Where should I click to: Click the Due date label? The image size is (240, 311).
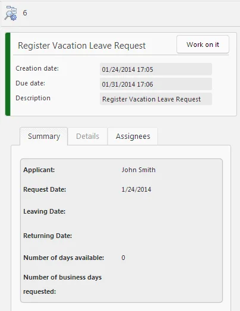30,83
